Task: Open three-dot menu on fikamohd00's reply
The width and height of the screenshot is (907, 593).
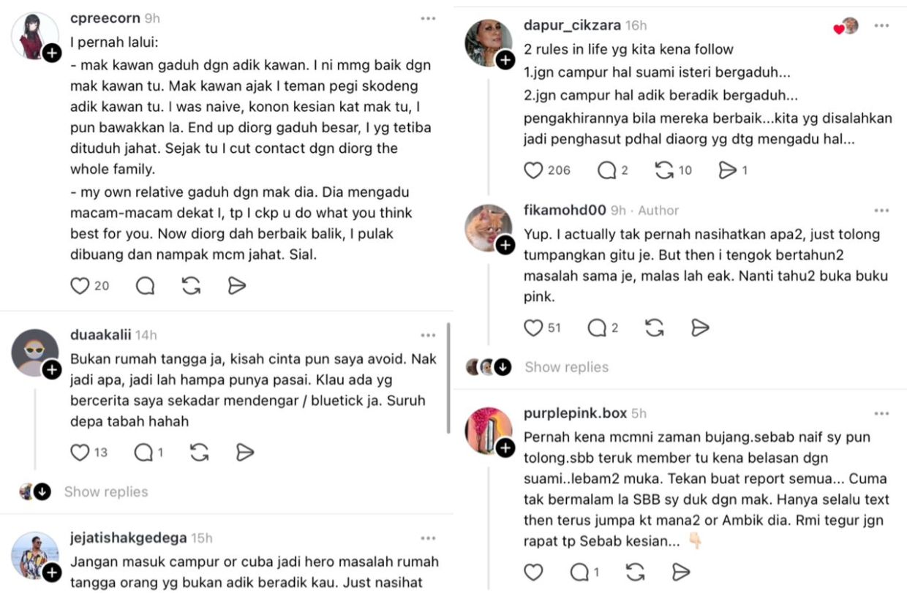Action: pos(882,211)
